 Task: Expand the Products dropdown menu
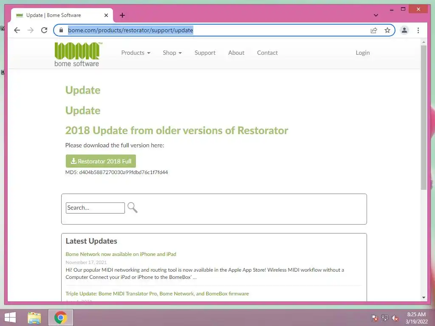pyautogui.click(x=136, y=53)
